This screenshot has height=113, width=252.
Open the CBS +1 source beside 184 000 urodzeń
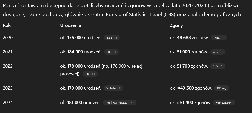coord(111,52)
